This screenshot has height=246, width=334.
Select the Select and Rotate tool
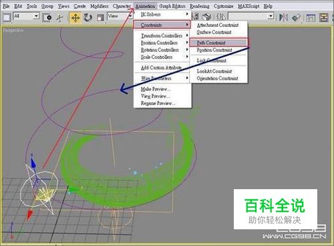88,17
